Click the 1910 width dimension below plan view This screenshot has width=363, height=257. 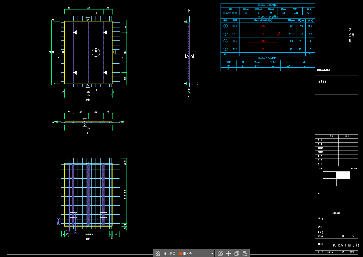pyautogui.click(x=88, y=95)
